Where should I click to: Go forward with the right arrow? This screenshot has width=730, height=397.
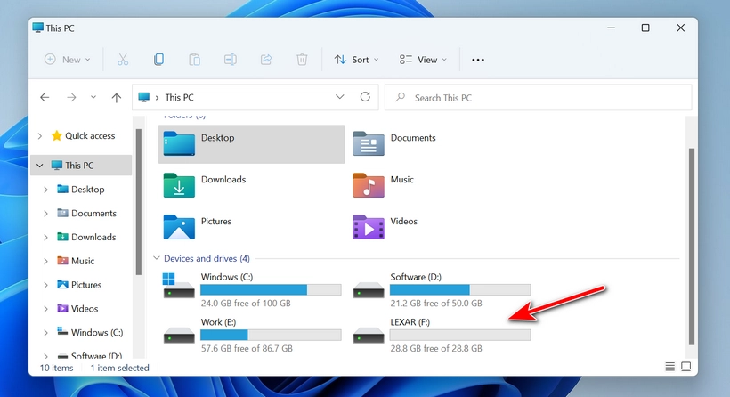pos(71,97)
